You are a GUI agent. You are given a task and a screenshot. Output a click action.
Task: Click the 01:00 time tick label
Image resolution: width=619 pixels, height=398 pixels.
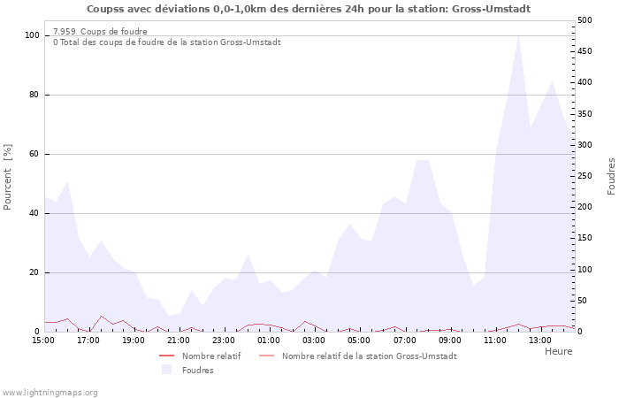(269, 341)
